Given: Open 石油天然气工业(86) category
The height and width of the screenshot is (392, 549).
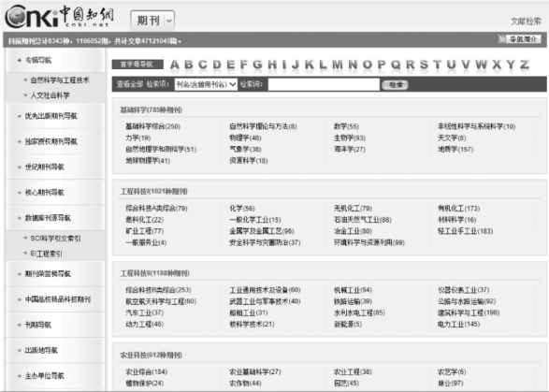Looking at the screenshot, I should coord(362,220).
